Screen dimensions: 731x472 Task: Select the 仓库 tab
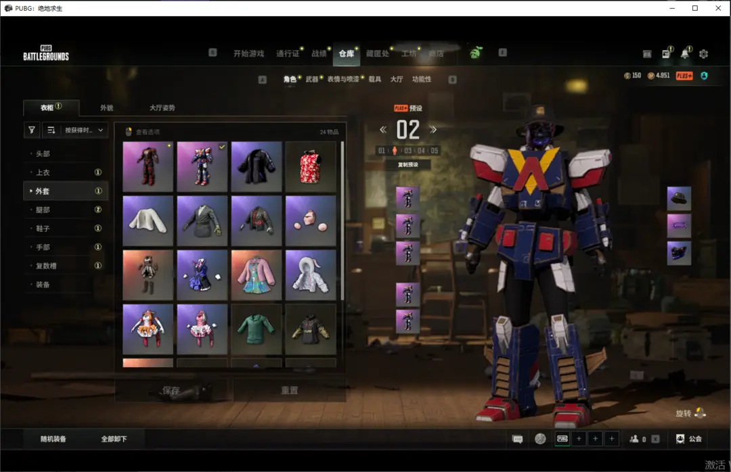click(347, 53)
